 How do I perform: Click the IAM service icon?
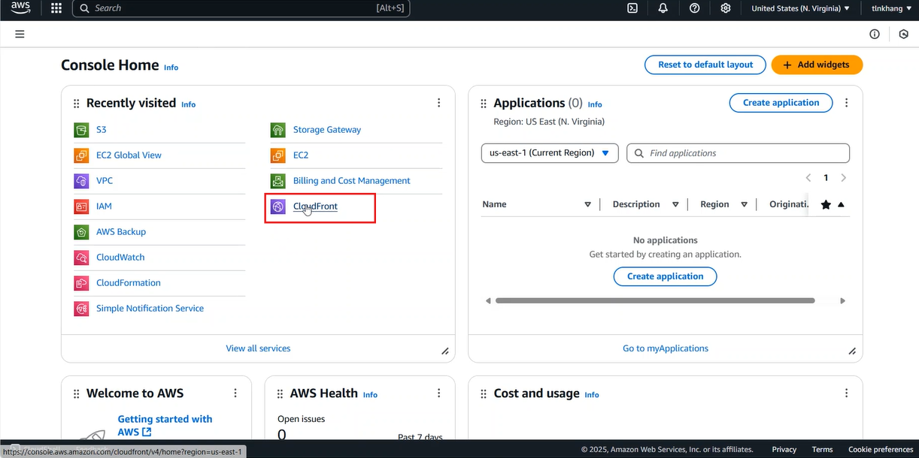click(81, 206)
